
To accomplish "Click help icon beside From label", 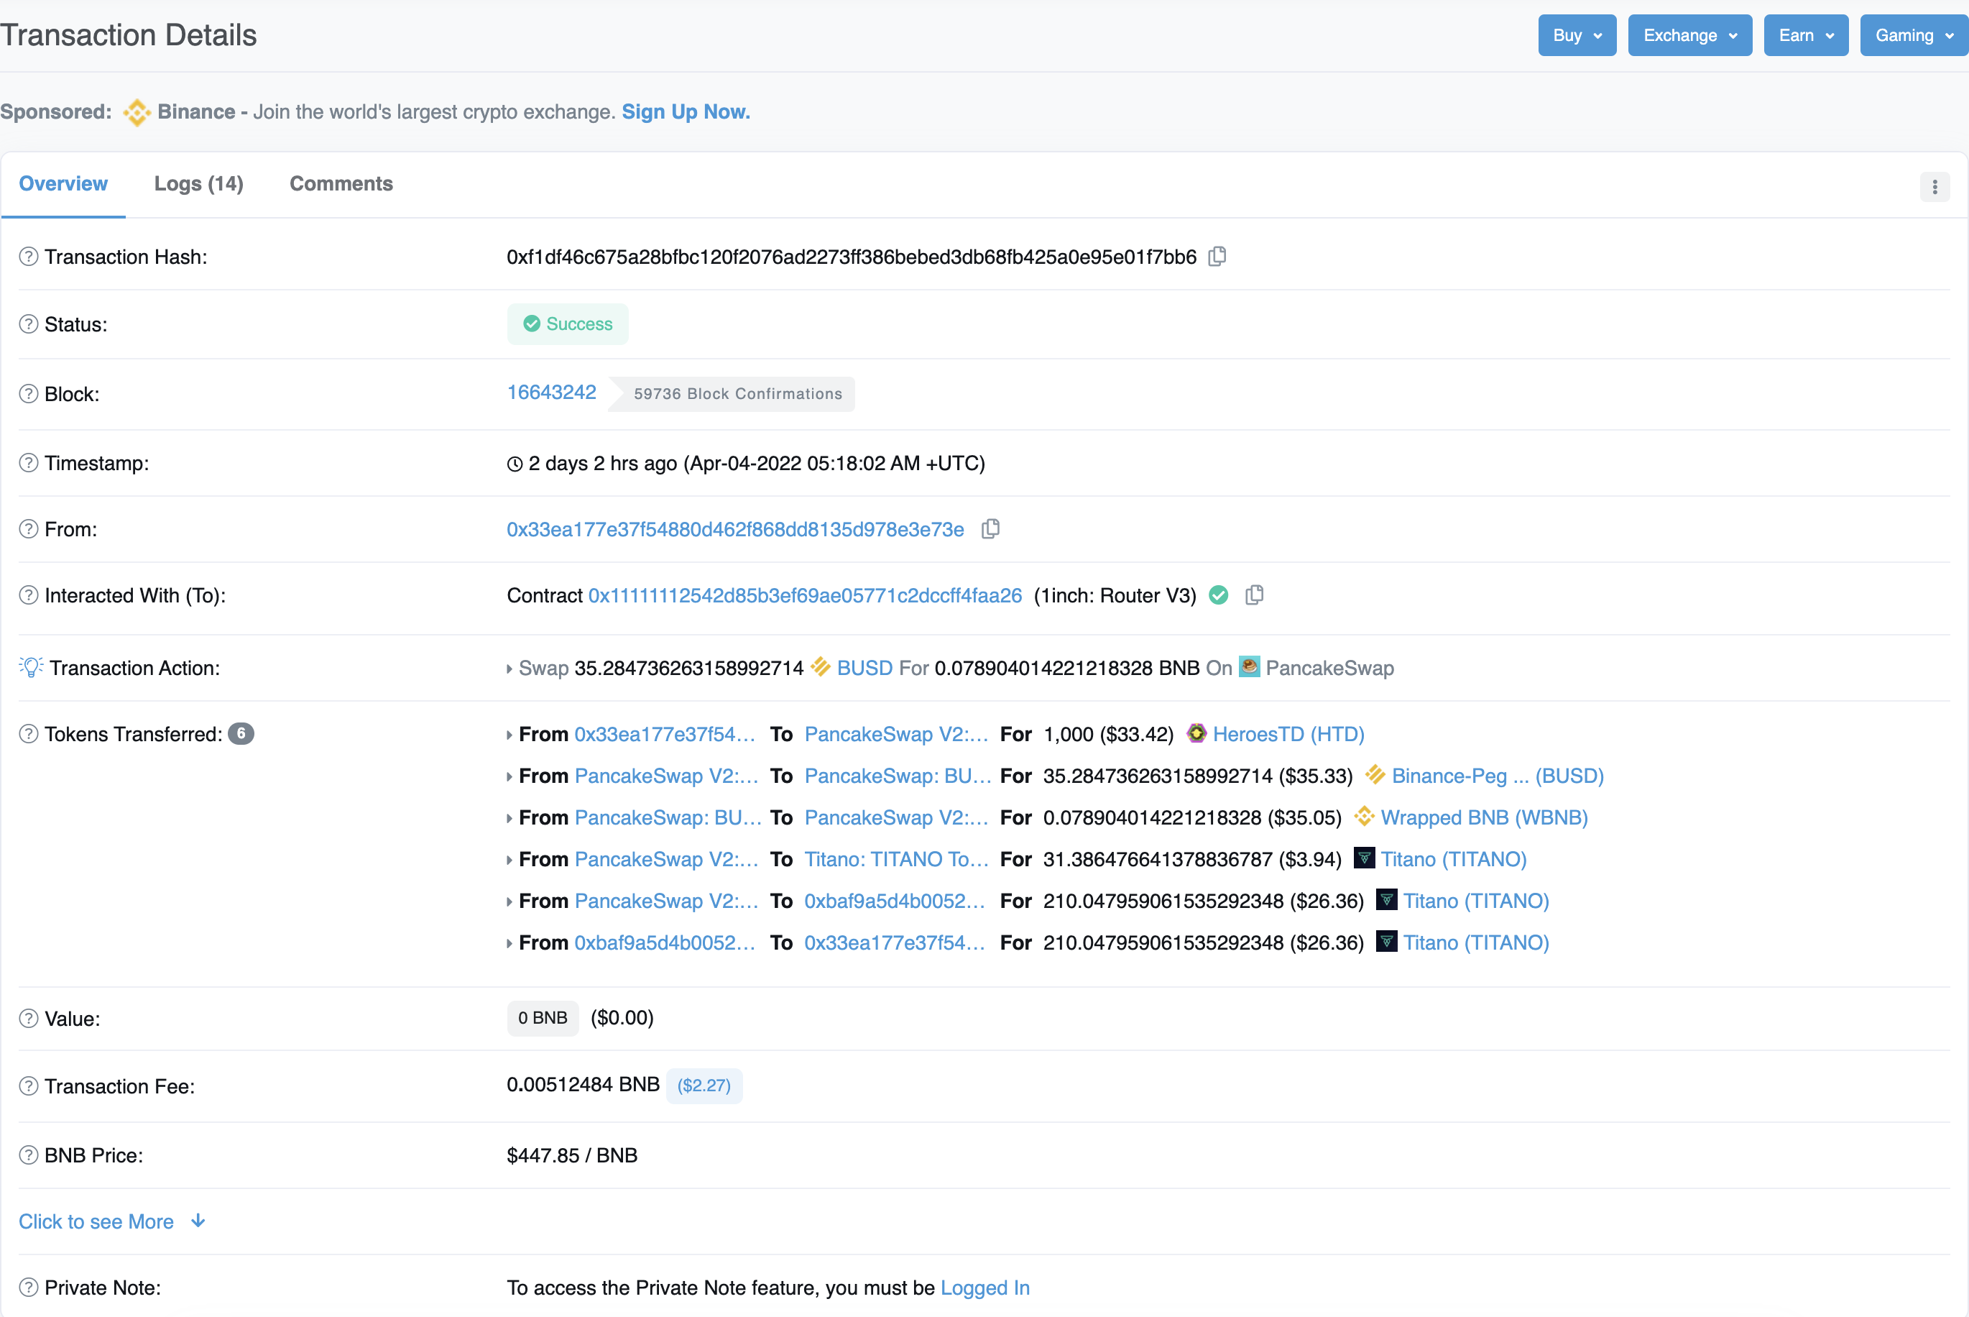I will tap(29, 529).
